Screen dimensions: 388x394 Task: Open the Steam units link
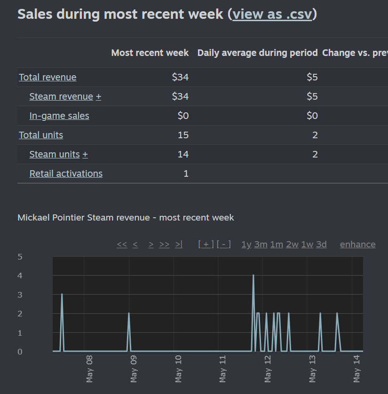(x=54, y=154)
